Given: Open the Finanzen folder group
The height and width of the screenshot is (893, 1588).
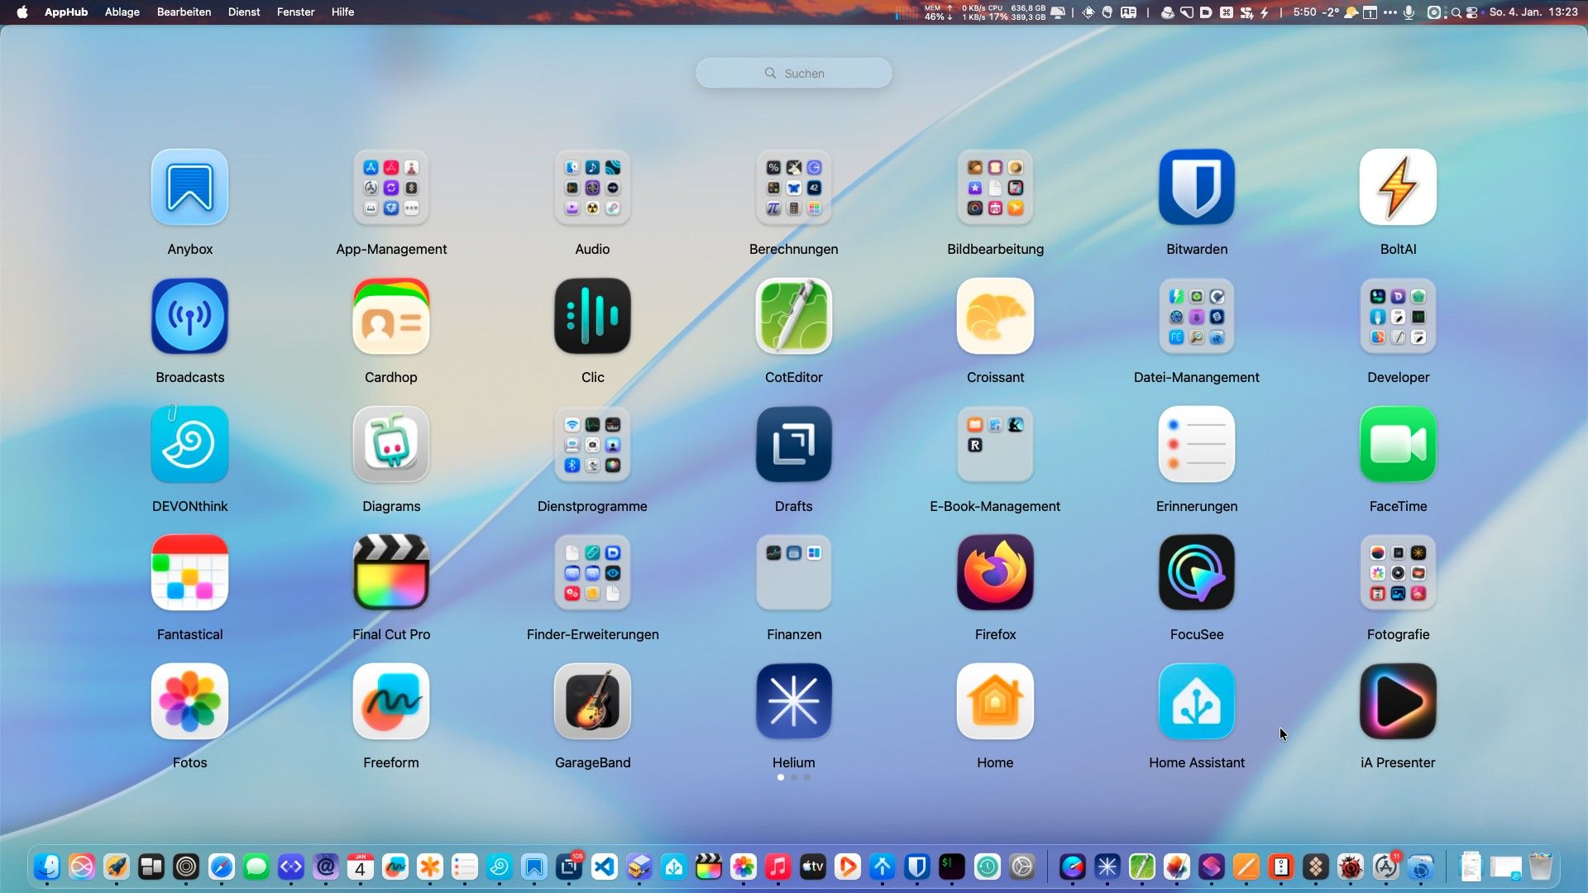Looking at the screenshot, I should pyautogui.click(x=793, y=572).
